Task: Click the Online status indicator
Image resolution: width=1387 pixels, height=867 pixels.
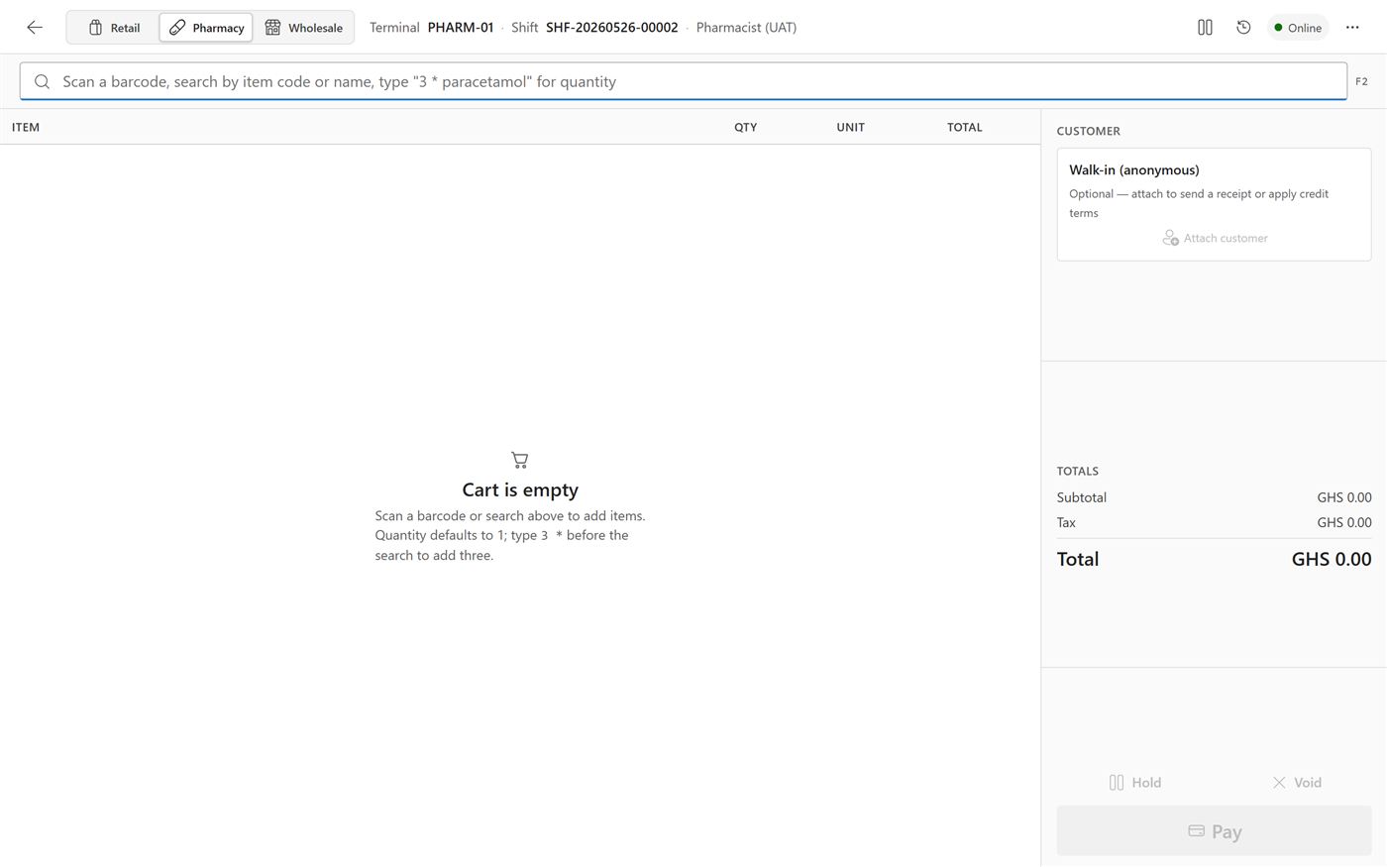Action: click(x=1298, y=28)
